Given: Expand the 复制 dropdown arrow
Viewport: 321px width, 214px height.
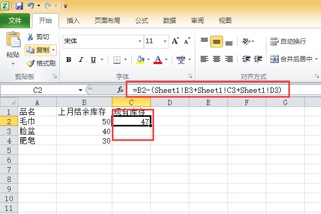Looking at the screenshot, I should (x=53, y=50).
